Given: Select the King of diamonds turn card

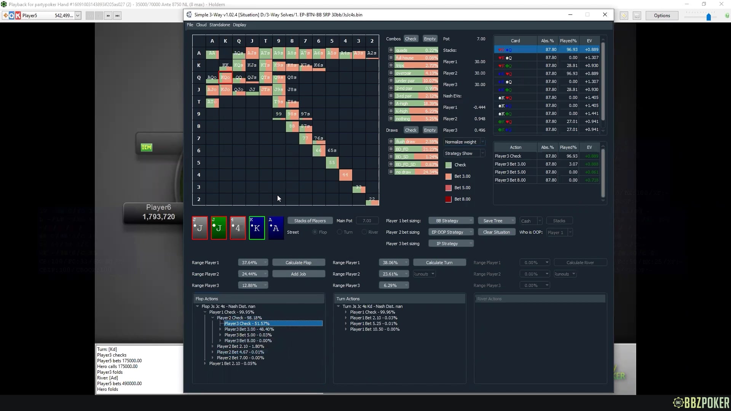Looking at the screenshot, I should click(257, 228).
